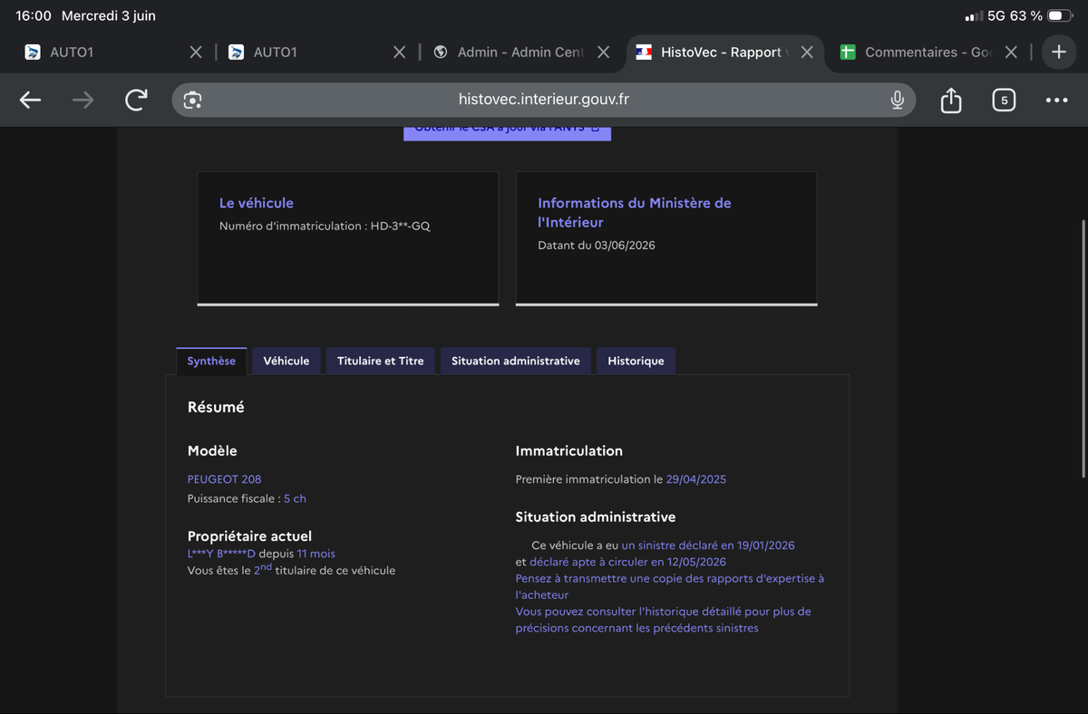1088x714 pixels.
Task: Close the Admin - Admin Center tab
Action: click(604, 53)
